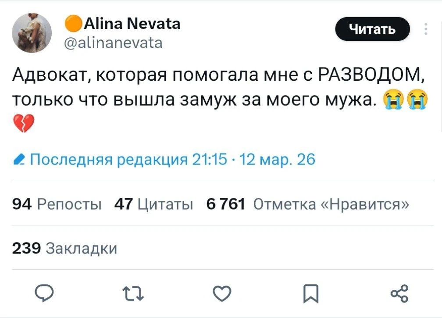The image size is (442, 318).
Task: Click the 12 мар. 26 date
Action: coord(275,159)
